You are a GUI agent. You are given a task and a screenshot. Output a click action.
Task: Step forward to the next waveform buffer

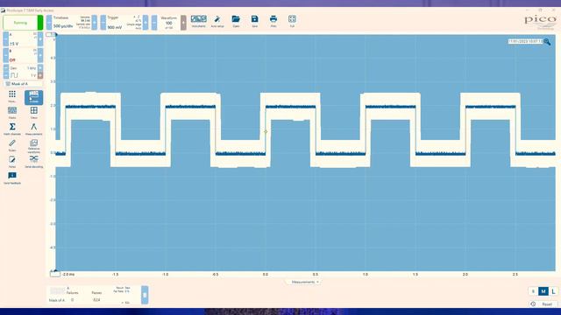(x=183, y=23)
